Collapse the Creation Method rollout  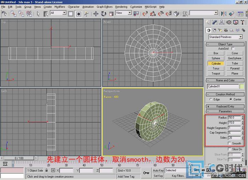tap(225, 94)
